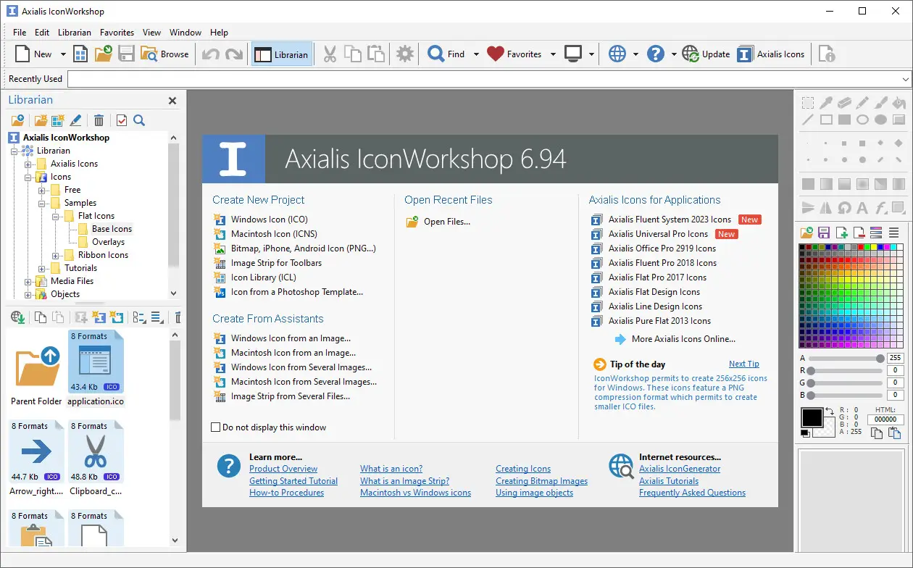Toggle the Librarian panel button
The image size is (913, 568).
282,54
